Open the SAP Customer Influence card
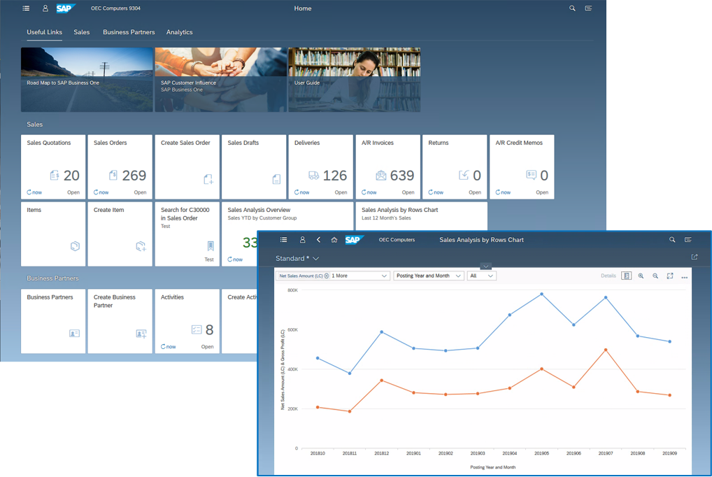Viewport: 712px width, 477px height. [221, 80]
